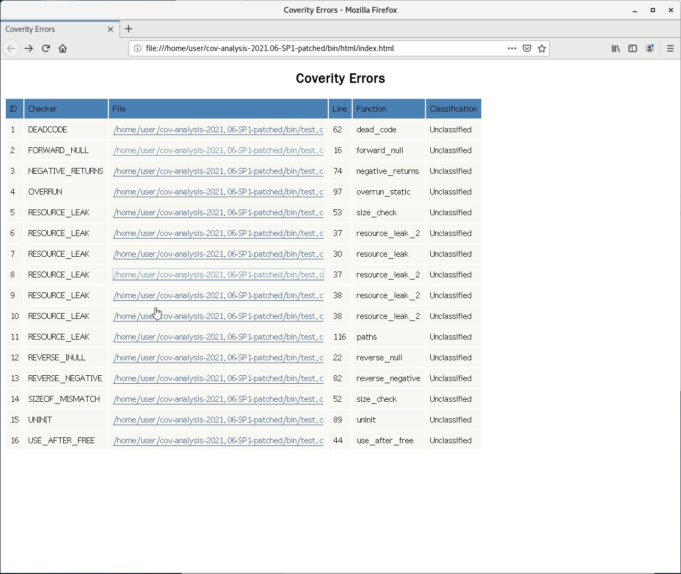Select the OVERRUN checker cell
Screen dimensions: 681x574
(66, 192)
